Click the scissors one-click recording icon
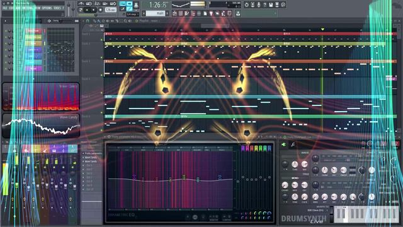Image resolution: width=403 pixels, height=227 pixels. point(253,4)
